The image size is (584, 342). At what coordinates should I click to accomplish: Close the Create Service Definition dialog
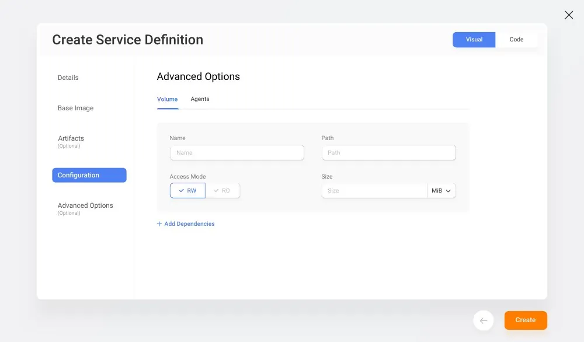[569, 15]
